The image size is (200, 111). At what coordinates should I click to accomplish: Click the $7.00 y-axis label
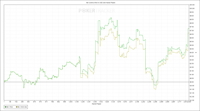pos(192,31)
